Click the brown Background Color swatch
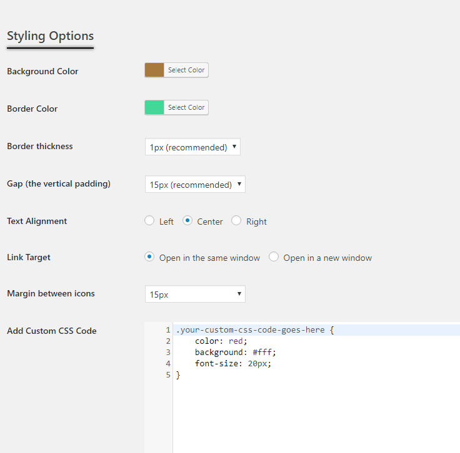 click(x=154, y=70)
